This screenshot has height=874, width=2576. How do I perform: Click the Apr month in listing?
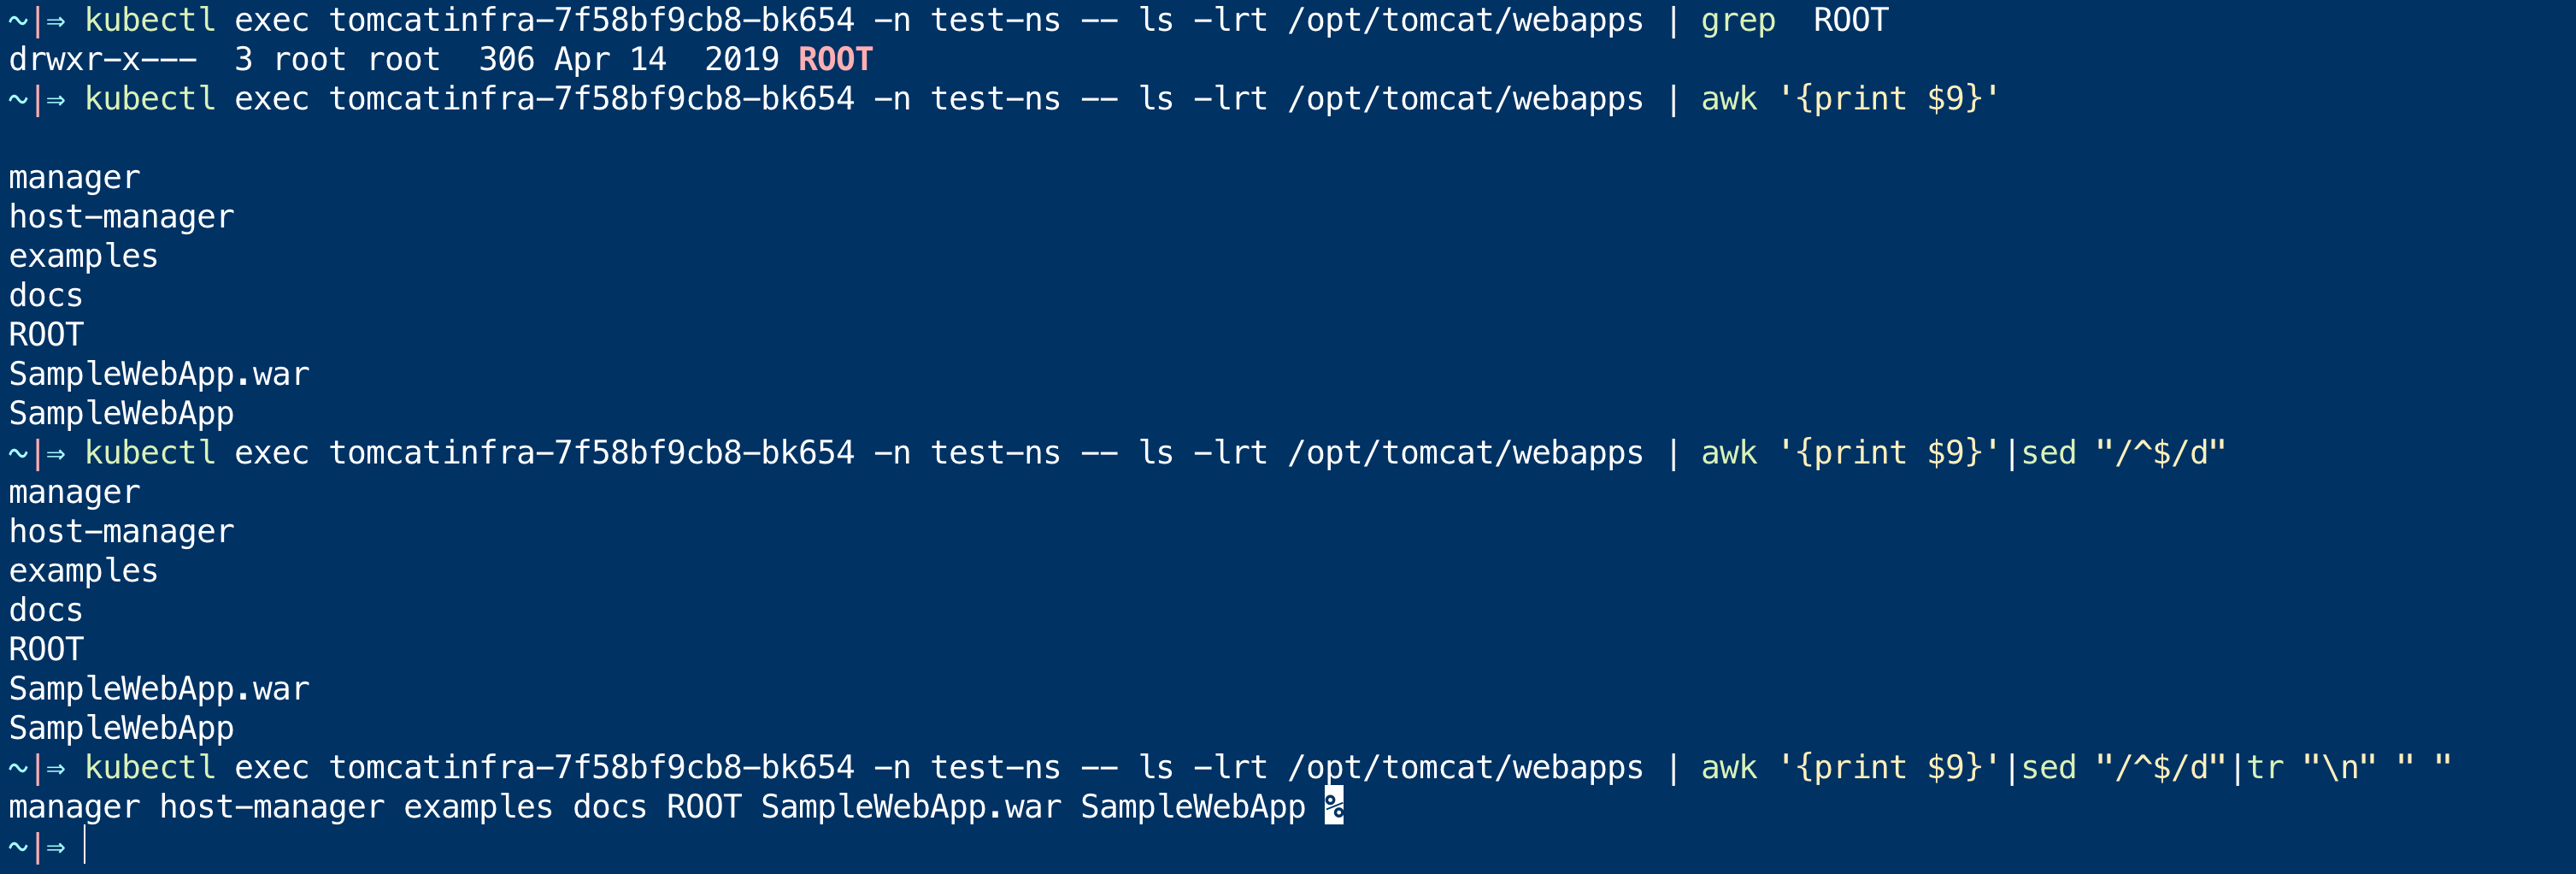[x=581, y=60]
